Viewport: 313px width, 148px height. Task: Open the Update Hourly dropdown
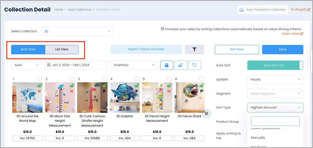pos(275,80)
